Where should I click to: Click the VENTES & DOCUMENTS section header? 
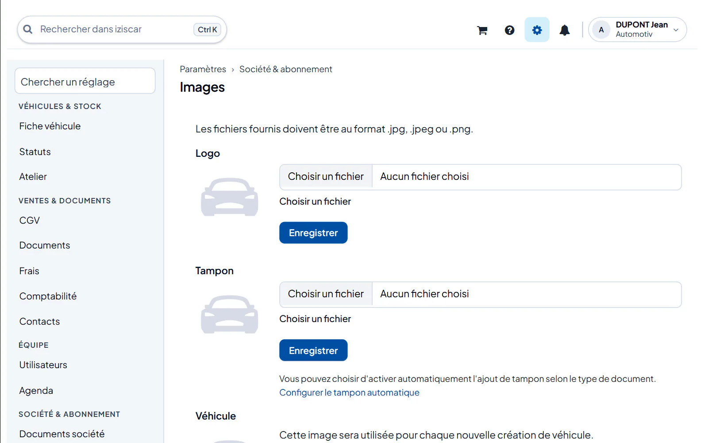(65, 201)
